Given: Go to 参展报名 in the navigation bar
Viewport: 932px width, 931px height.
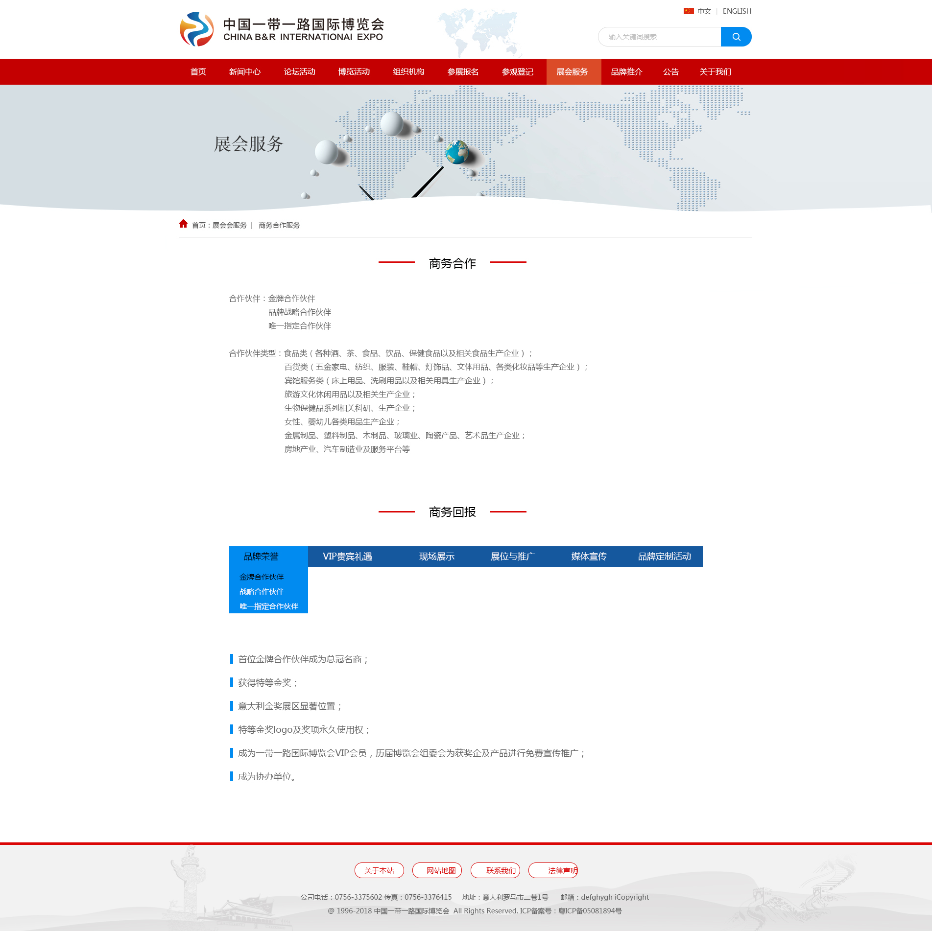Looking at the screenshot, I should [463, 71].
